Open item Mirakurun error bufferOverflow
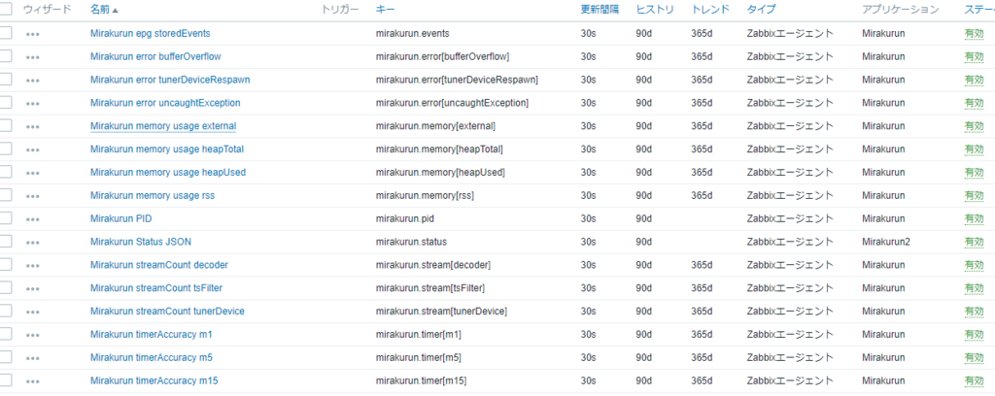Viewport: 995px width, 396px height. [x=155, y=56]
